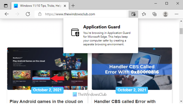Select the Windows 11/10 Tips, Tricks tab
Viewport: 183px width, 104px height.
pyautogui.click(x=40, y=6)
